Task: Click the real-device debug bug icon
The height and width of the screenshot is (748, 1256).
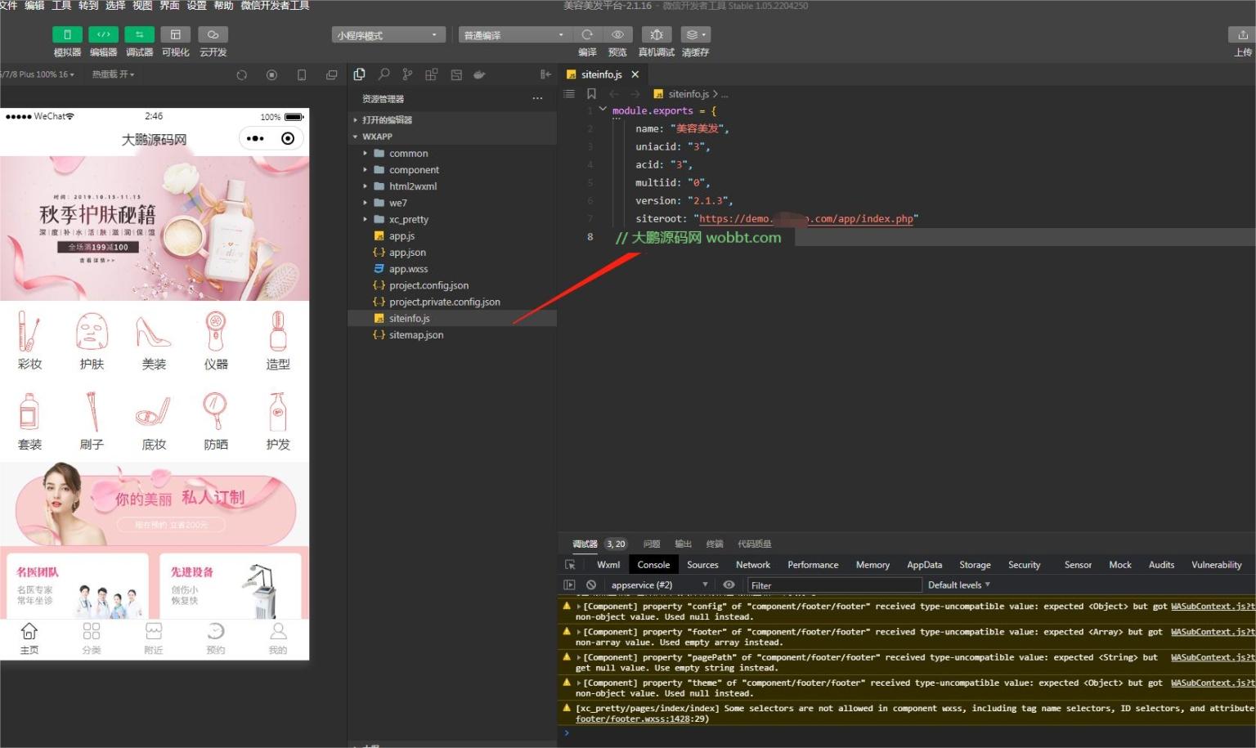Action: (656, 34)
